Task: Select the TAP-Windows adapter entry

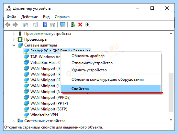Action: (x=45, y=57)
